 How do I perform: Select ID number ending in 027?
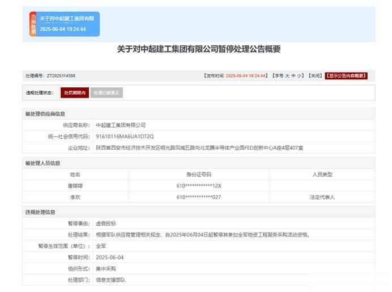click(x=199, y=197)
